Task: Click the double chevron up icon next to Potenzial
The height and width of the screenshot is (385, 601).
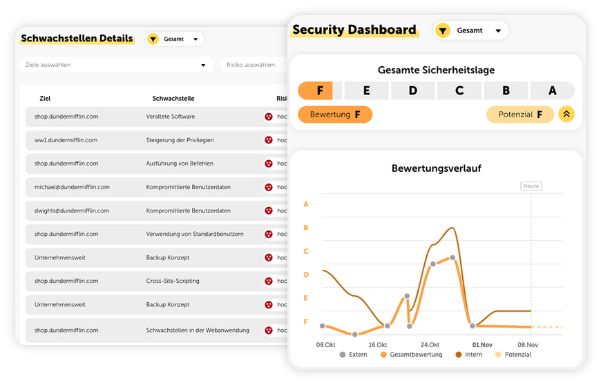Action: [566, 115]
